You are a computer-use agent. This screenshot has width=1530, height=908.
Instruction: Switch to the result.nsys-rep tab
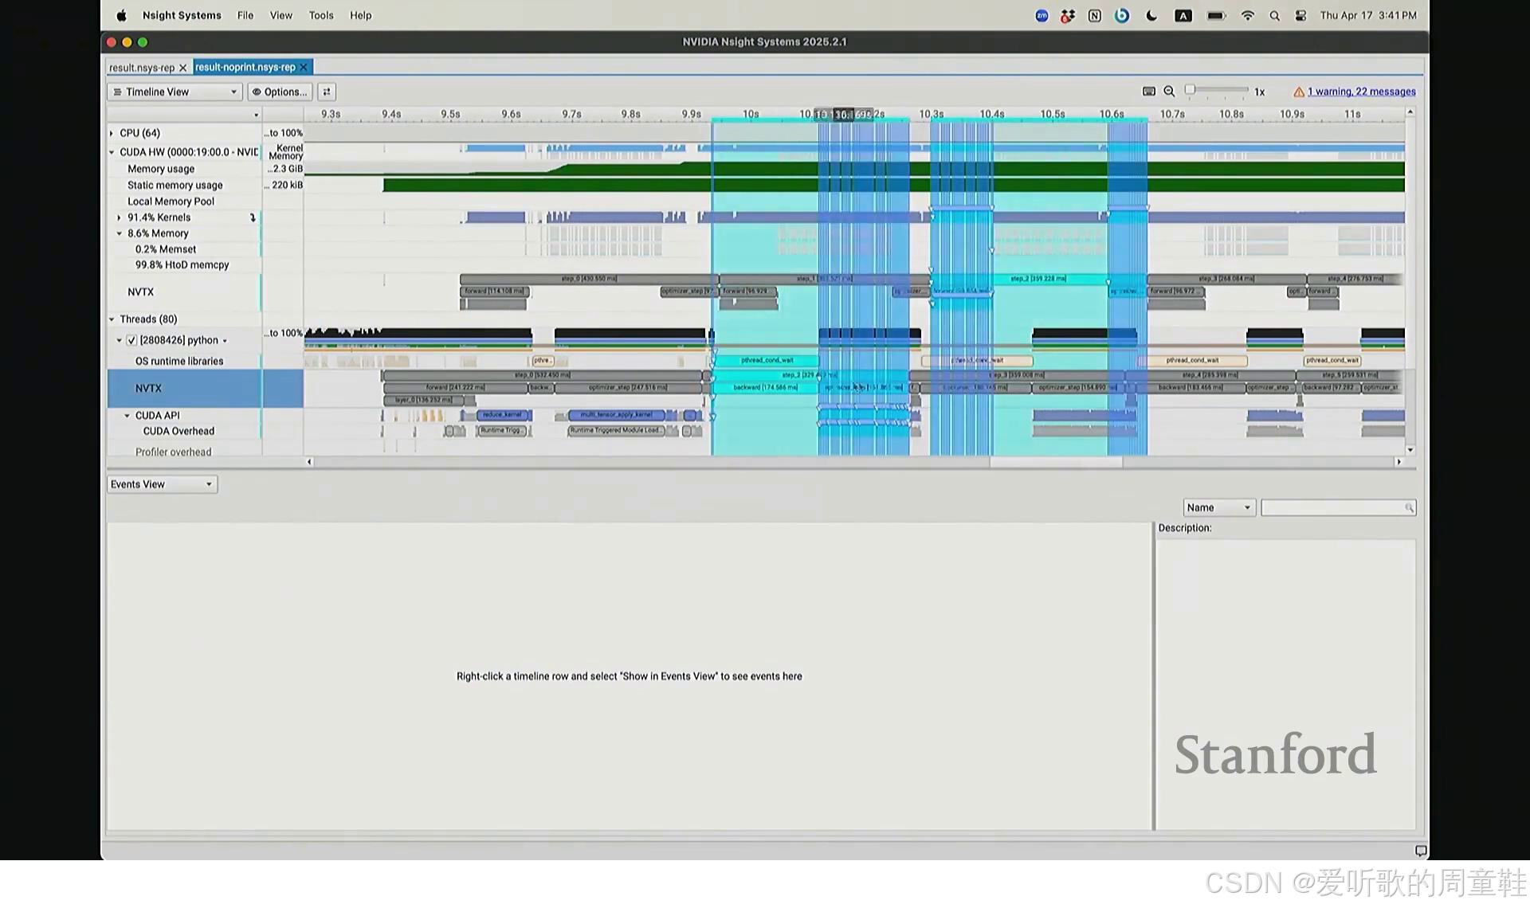pyautogui.click(x=142, y=68)
